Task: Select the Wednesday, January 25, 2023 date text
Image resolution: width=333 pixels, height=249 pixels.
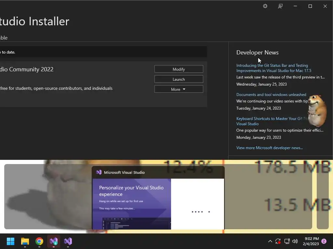Action: (x=261, y=84)
